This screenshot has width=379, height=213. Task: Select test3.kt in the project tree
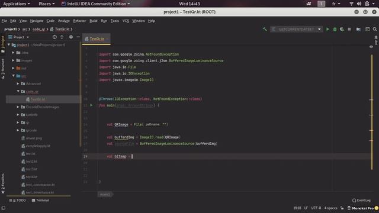tap(31, 169)
